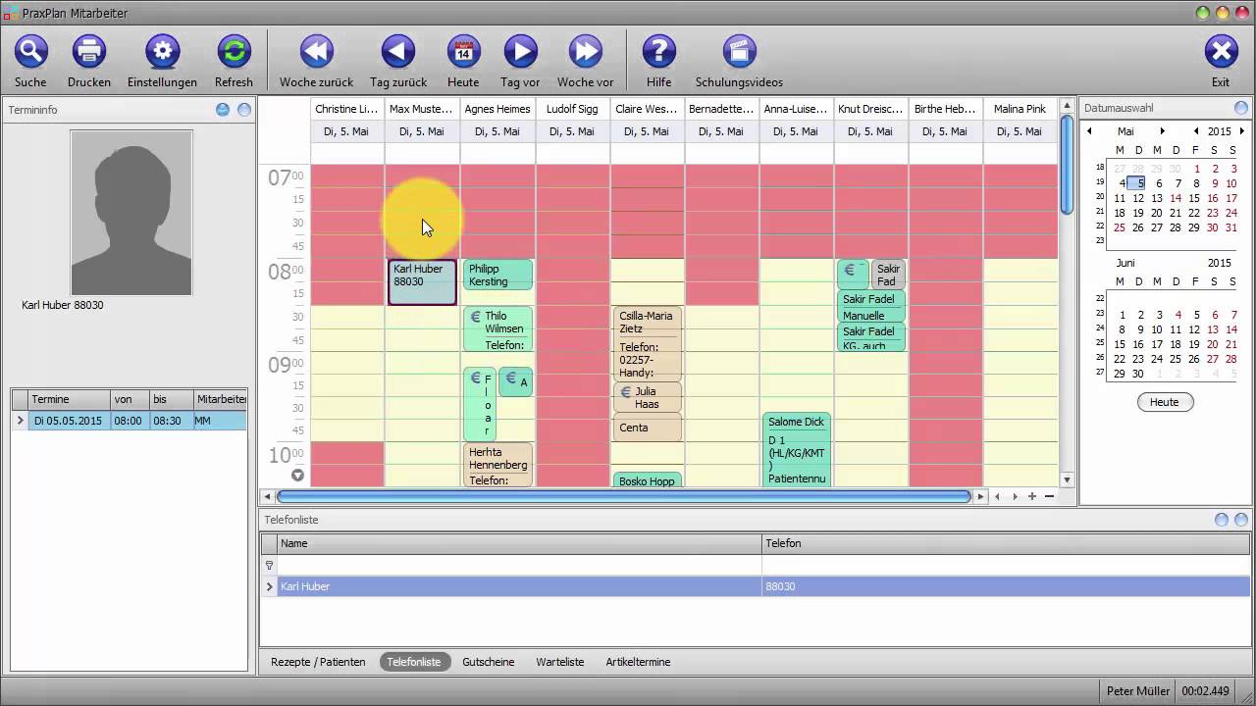1256x706 pixels.
Task: Click the plus zoom icon below the schedule
Action: [x=1032, y=497]
